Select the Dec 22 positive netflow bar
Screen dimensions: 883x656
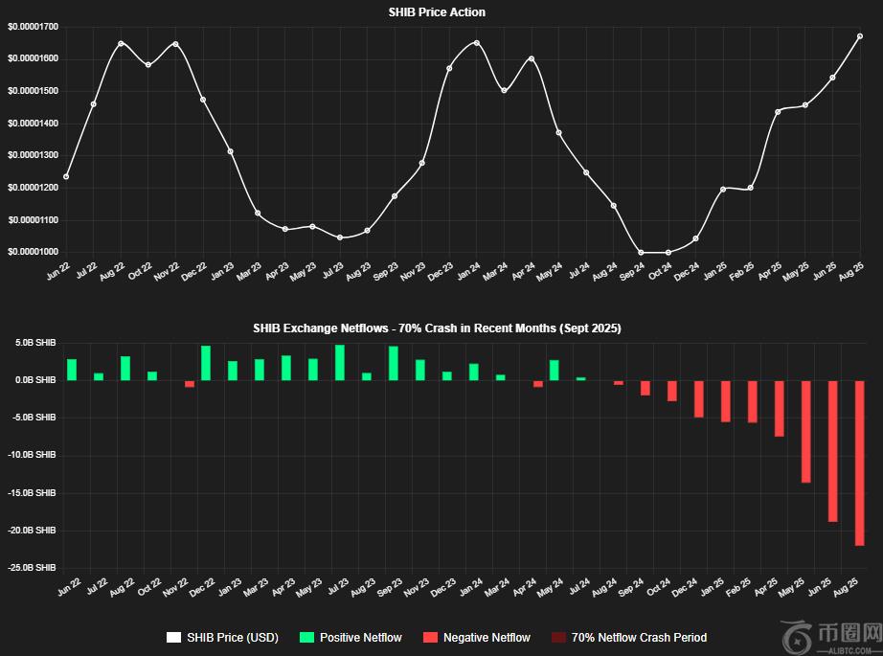point(206,363)
